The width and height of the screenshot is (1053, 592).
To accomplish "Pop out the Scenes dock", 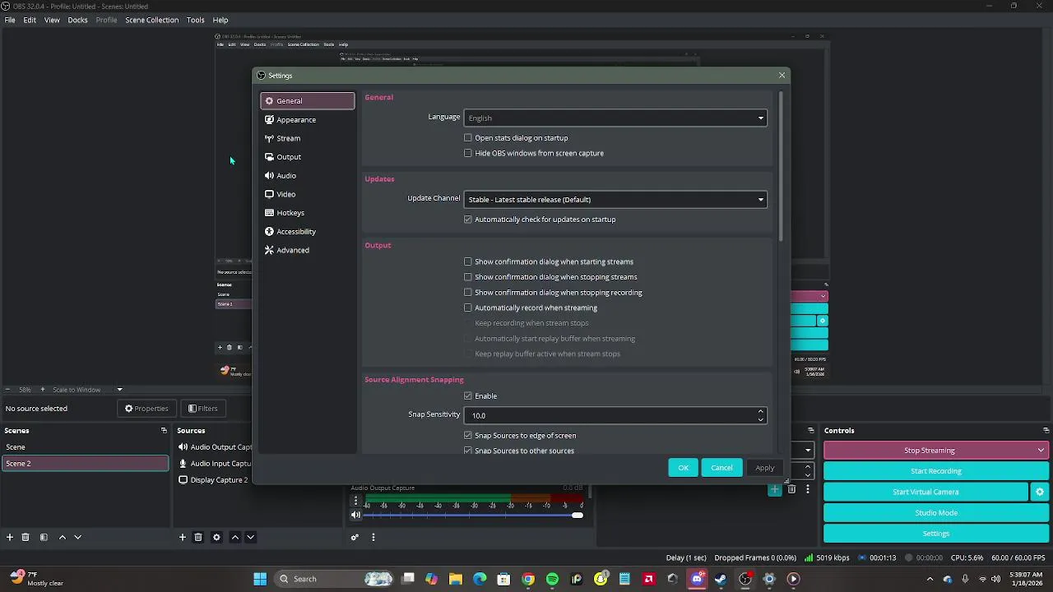I will [x=164, y=430].
